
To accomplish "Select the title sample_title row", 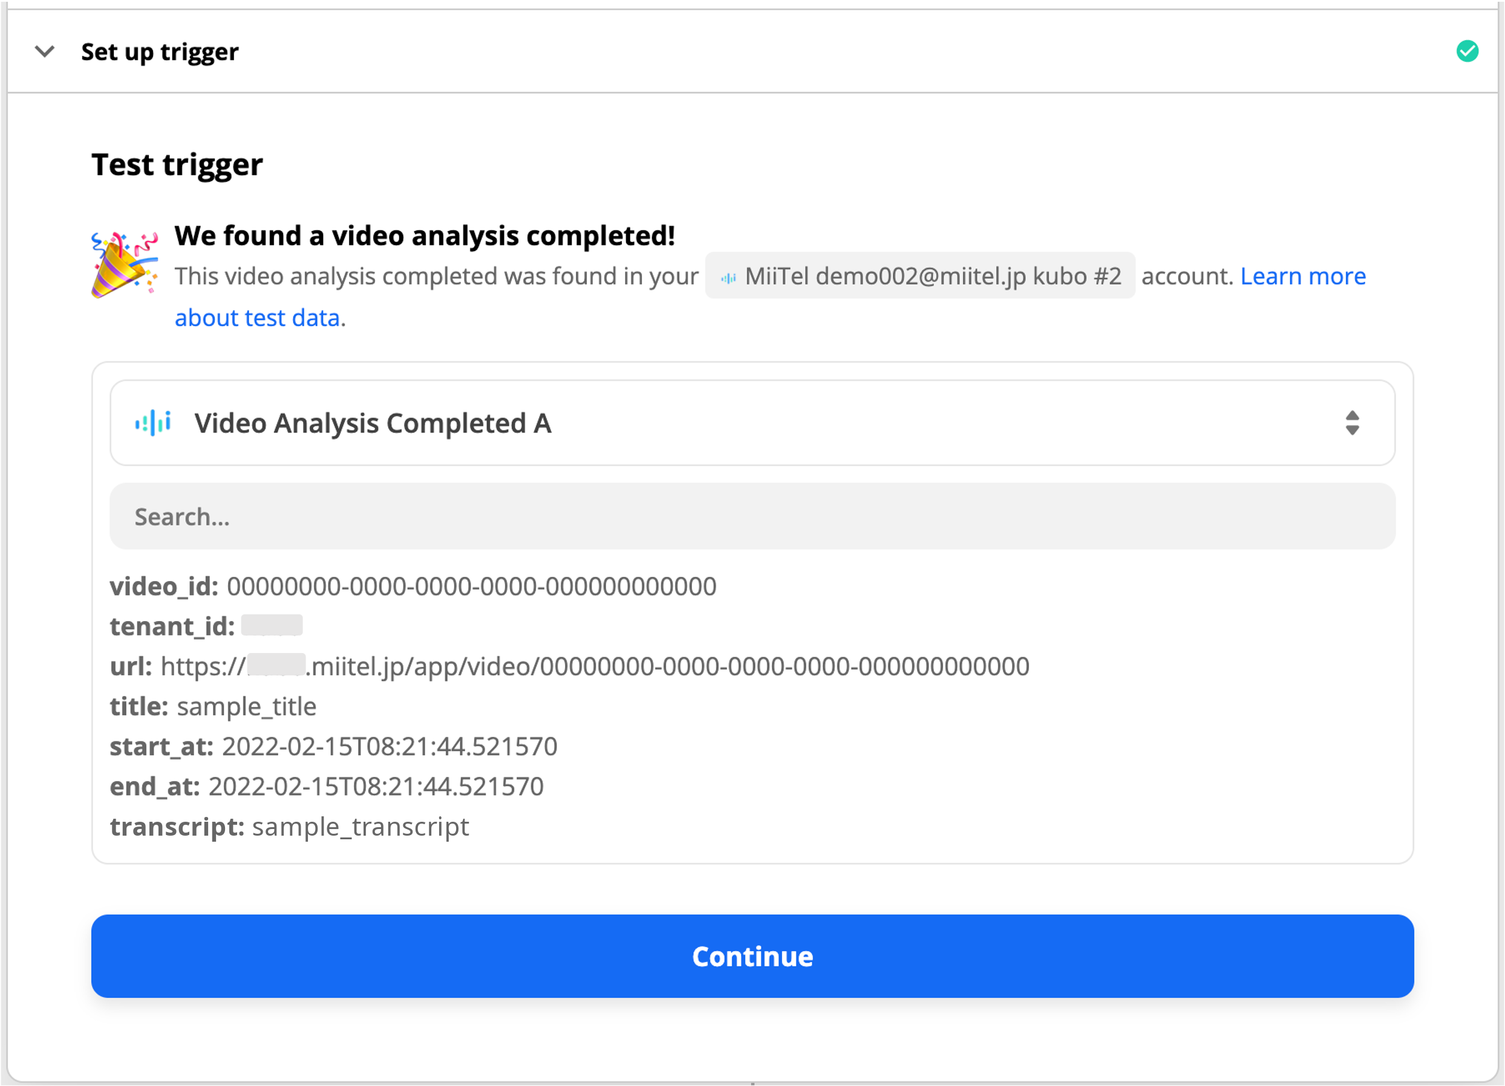I will tap(213, 706).
